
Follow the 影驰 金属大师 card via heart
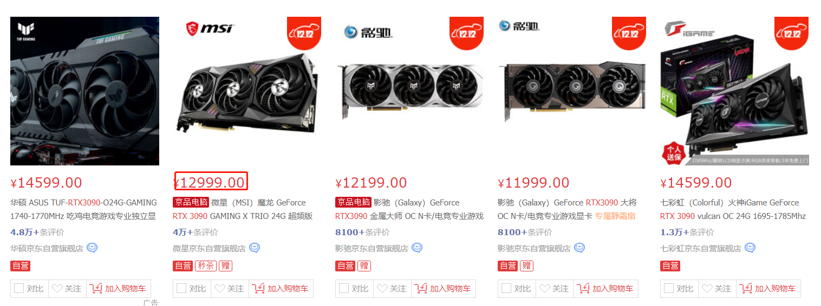pos(392,289)
